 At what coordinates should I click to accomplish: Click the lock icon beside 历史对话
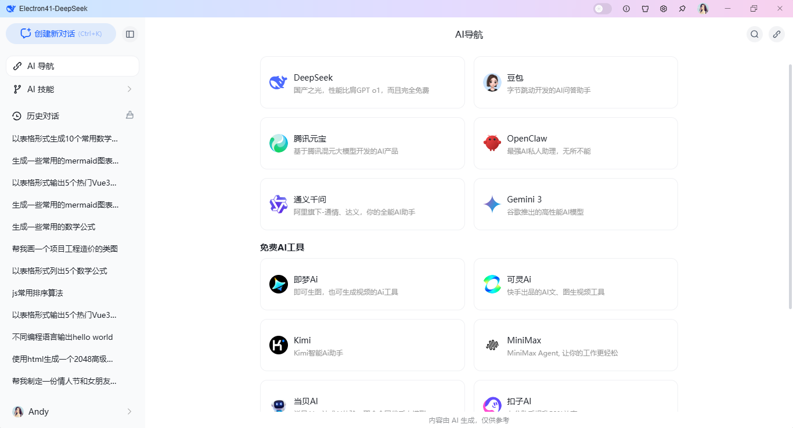click(x=130, y=115)
